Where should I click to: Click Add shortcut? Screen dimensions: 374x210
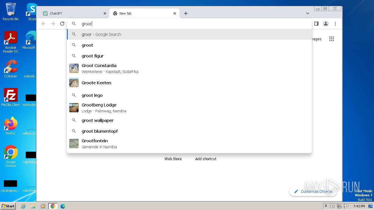pyautogui.click(x=206, y=159)
